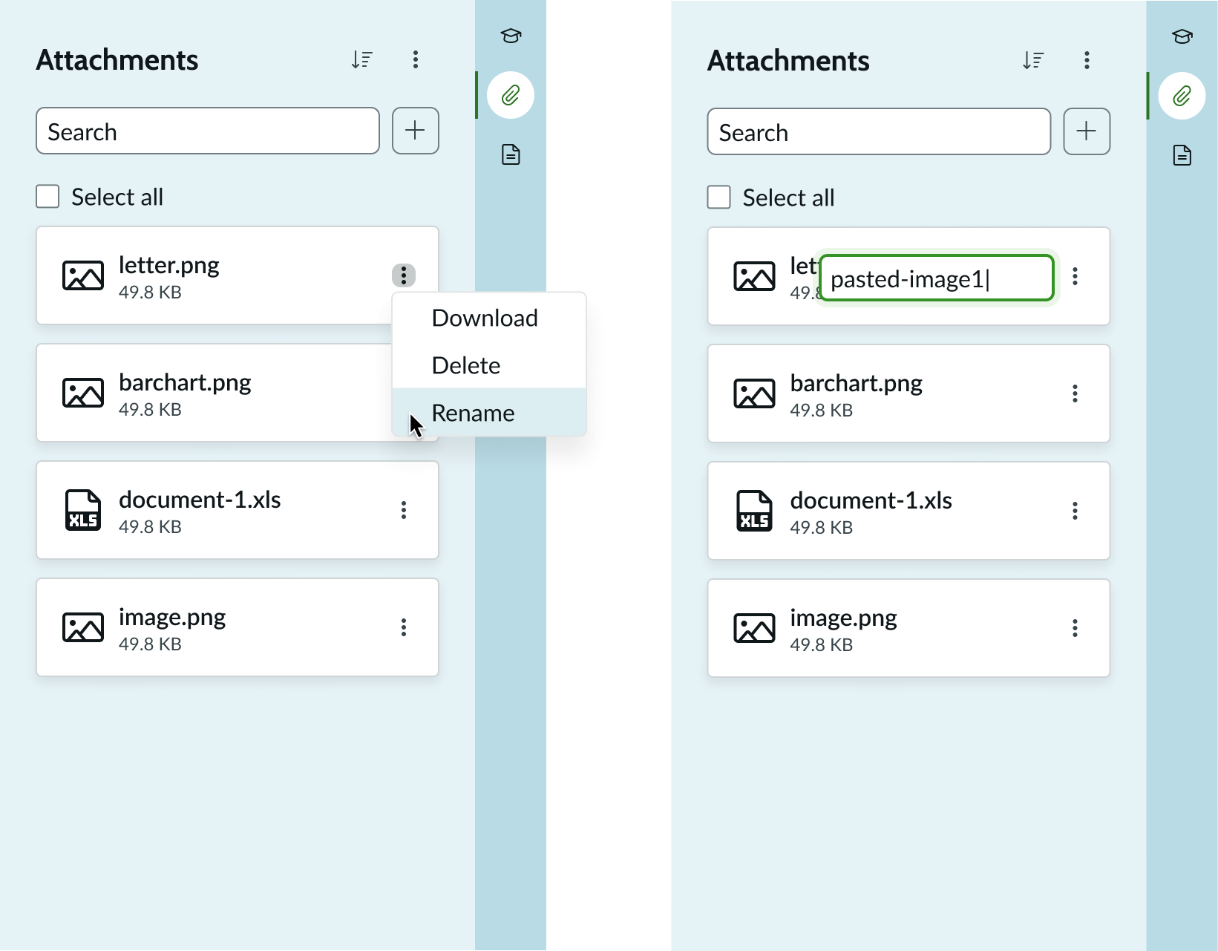Open the document-1.xls options menu in the left panel
This screenshot has width=1218, height=951.
(x=404, y=510)
